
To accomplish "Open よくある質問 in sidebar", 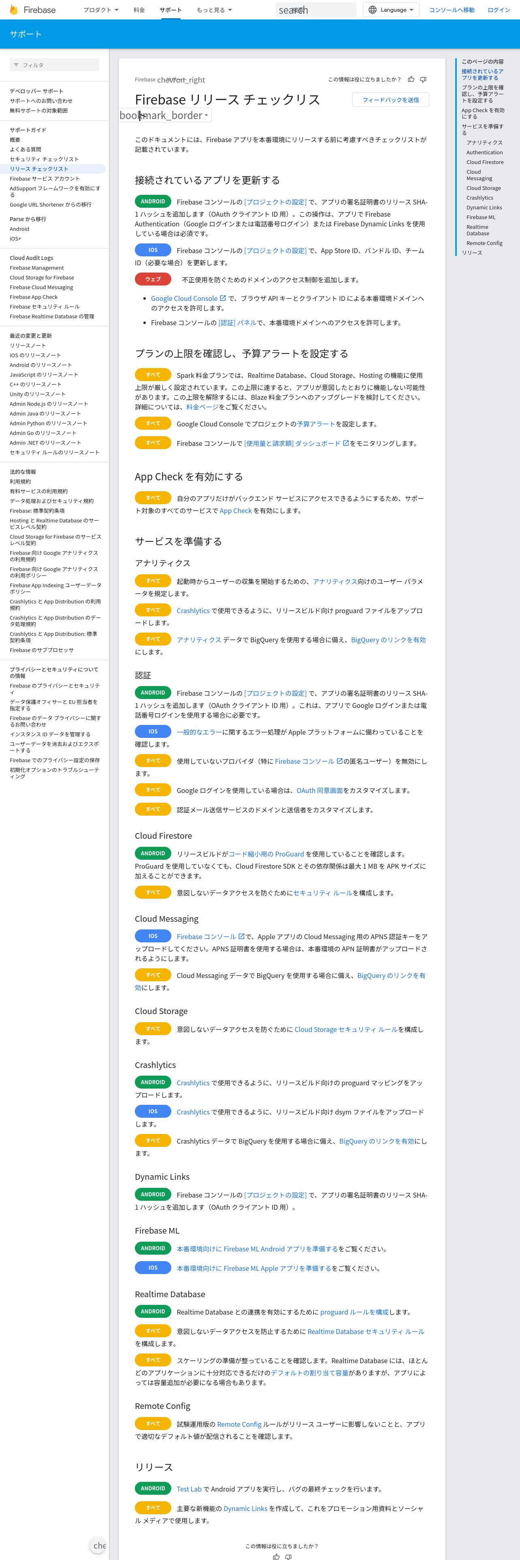I will pyautogui.click(x=26, y=149).
